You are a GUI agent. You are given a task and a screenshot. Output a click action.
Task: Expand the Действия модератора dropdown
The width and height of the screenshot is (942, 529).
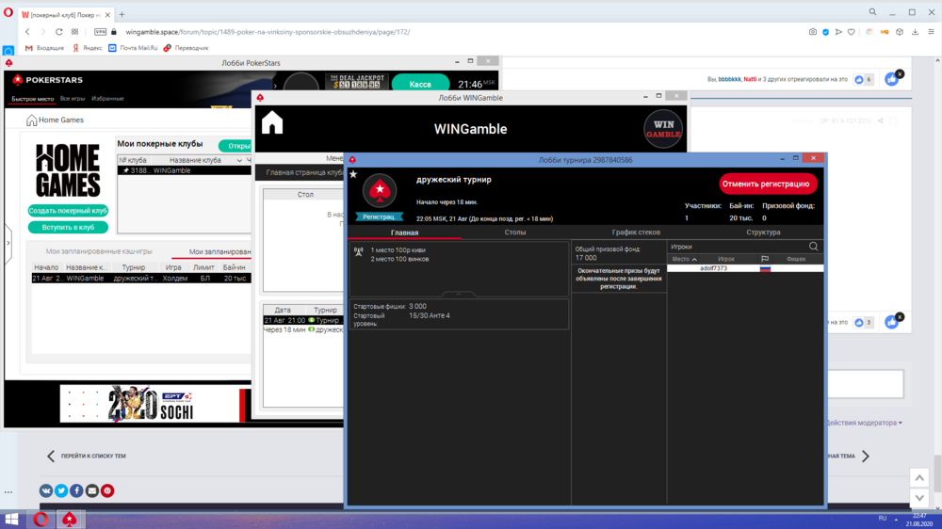pyautogui.click(x=863, y=423)
